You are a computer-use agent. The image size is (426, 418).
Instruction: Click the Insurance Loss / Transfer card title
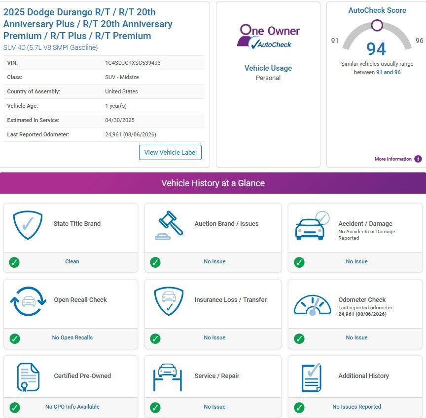pyautogui.click(x=230, y=300)
